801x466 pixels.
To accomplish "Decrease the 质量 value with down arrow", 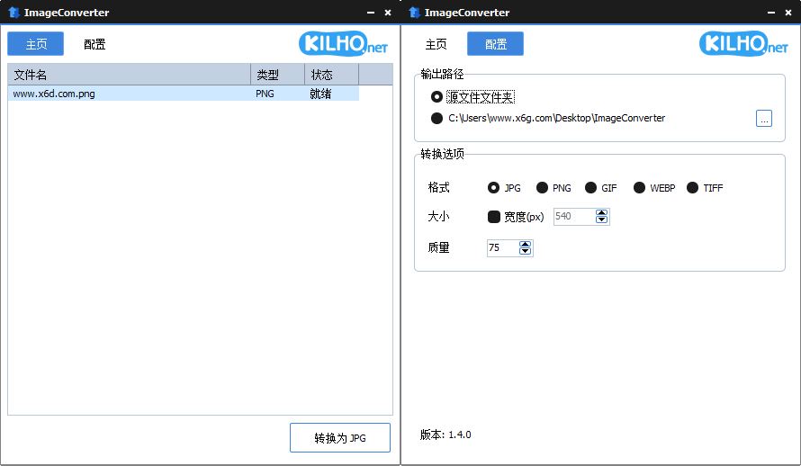I will coord(526,251).
